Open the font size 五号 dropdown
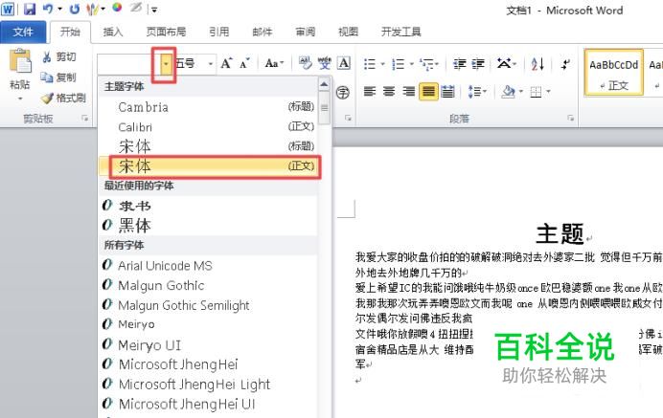663x418 pixels. pyautogui.click(x=211, y=64)
